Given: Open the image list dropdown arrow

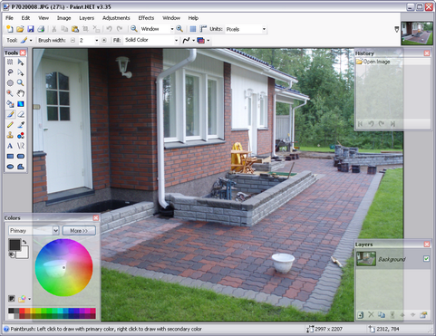Looking at the screenshot, I should coord(397,29).
